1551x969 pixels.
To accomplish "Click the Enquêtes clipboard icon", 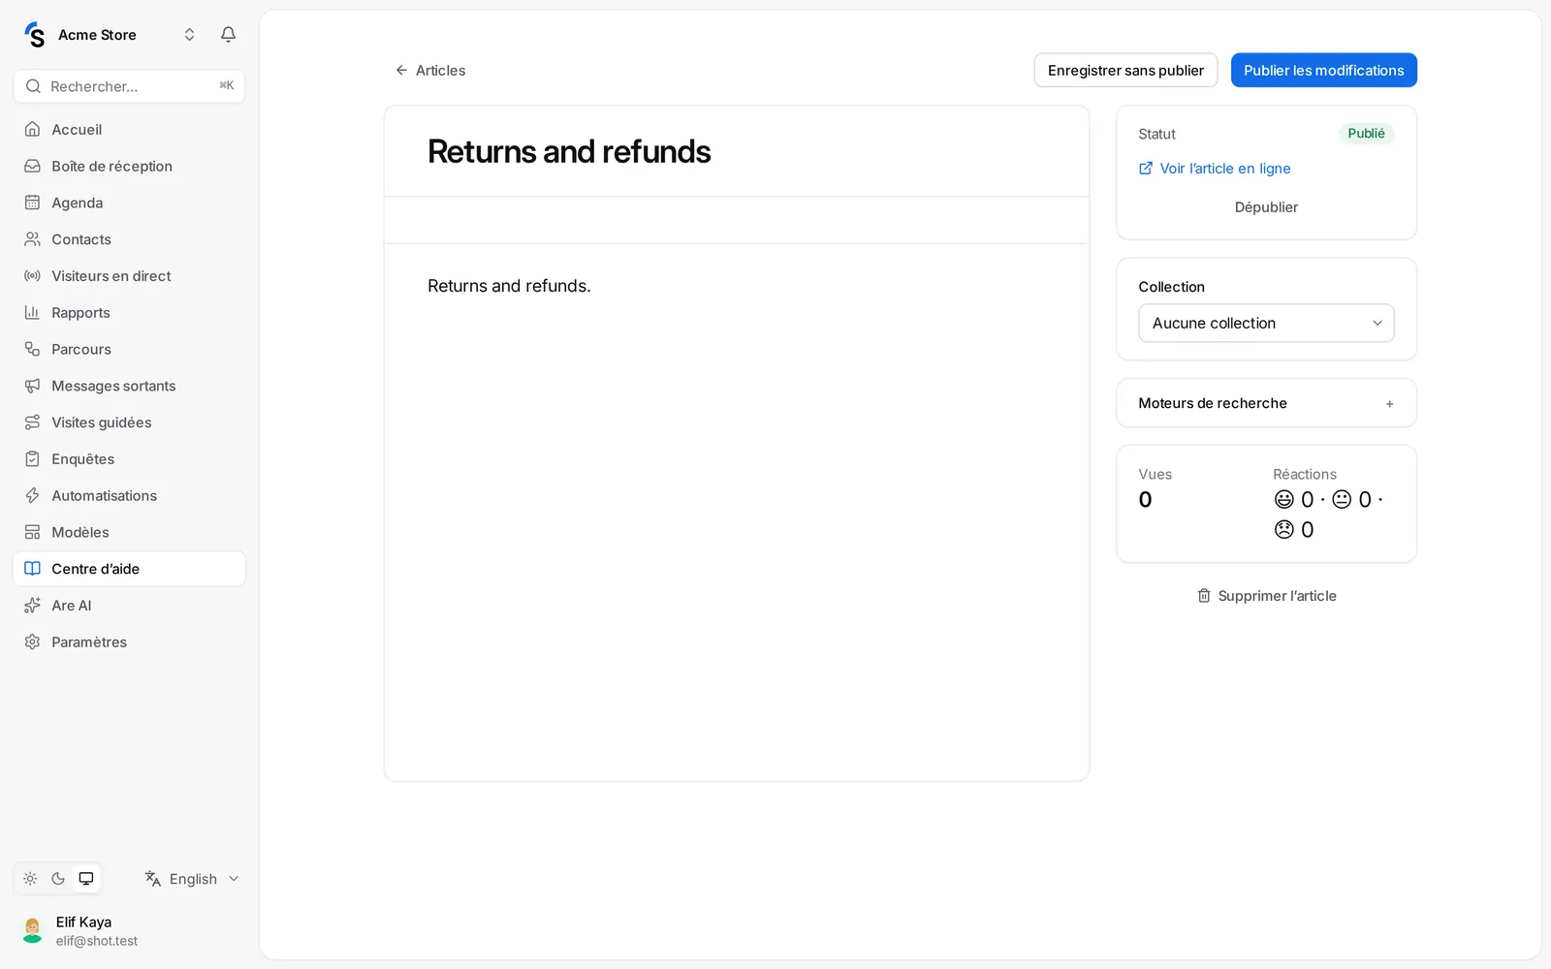I will (x=32, y=459).
